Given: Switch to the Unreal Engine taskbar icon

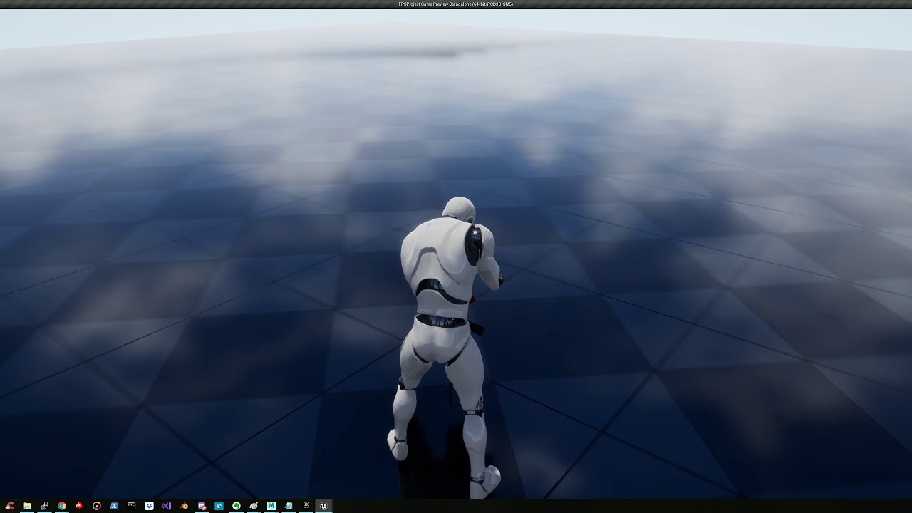Looking at the screenshot, I should click(x=323, y=506).
